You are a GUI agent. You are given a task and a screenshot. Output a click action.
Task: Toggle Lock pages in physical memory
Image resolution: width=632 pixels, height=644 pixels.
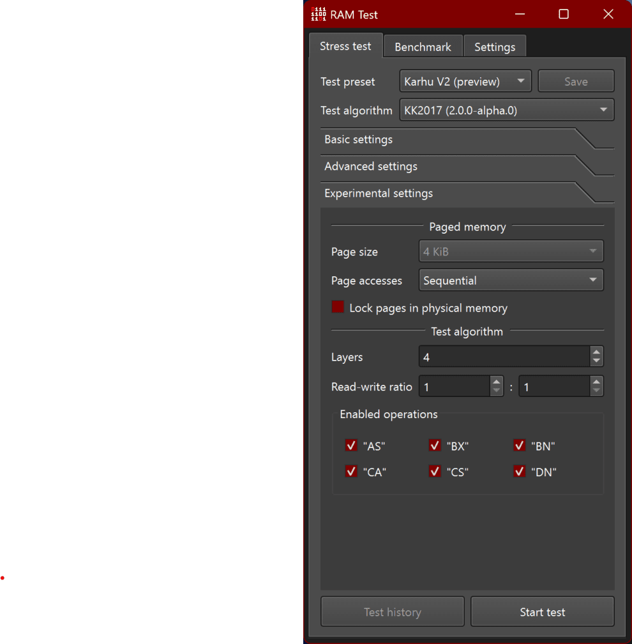(338, 307)
